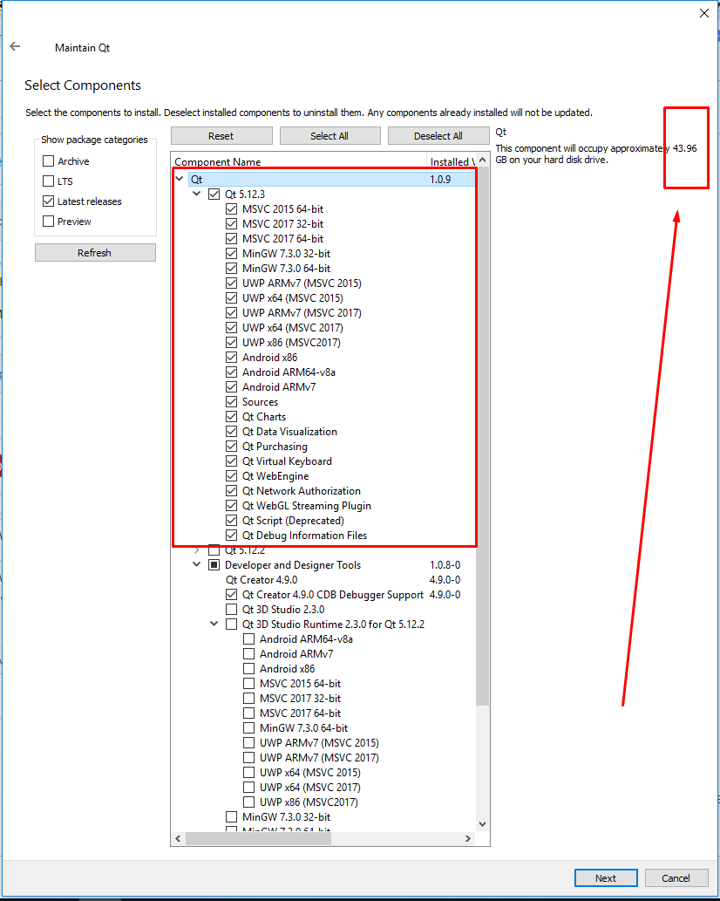Enable the LTS package category
720x901 pixels.
click(49, 181)
